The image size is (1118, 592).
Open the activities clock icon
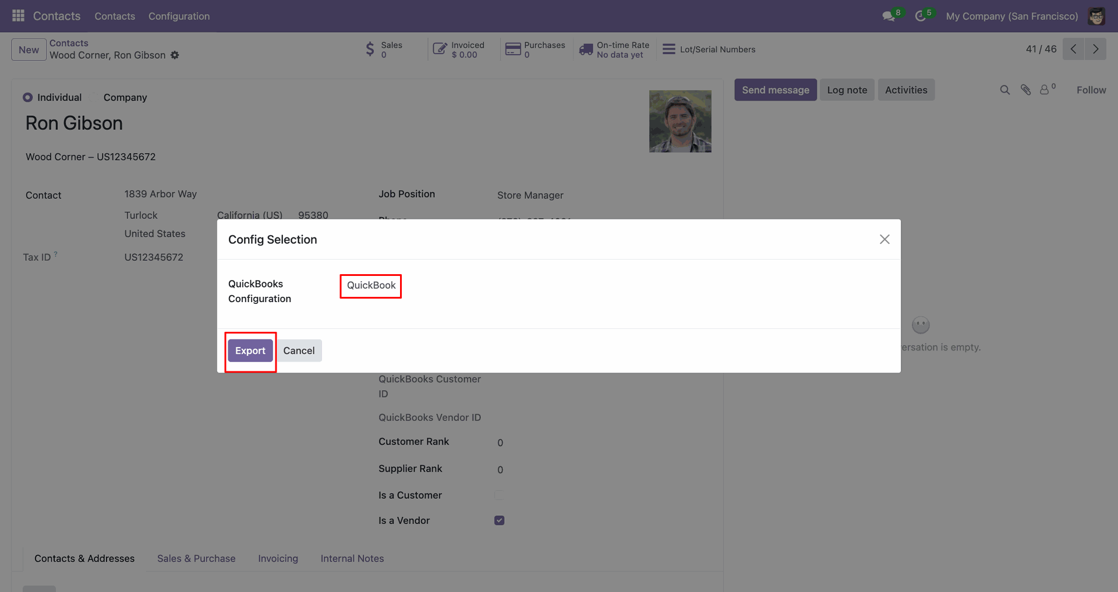921,16
